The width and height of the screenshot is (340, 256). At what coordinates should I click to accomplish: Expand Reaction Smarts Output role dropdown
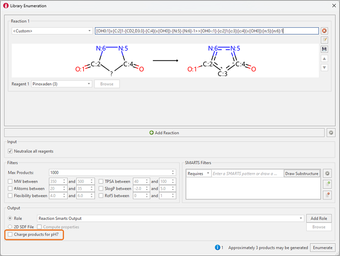tap(171, 219)
